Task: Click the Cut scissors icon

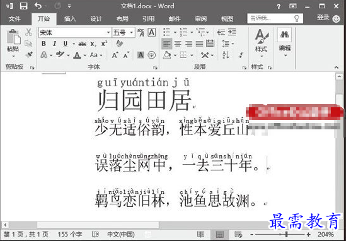Action: (28, 32)
